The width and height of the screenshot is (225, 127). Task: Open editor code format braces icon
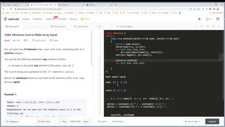(201, 26)
